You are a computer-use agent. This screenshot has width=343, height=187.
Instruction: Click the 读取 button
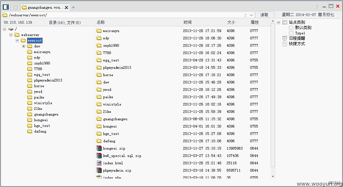265,15
